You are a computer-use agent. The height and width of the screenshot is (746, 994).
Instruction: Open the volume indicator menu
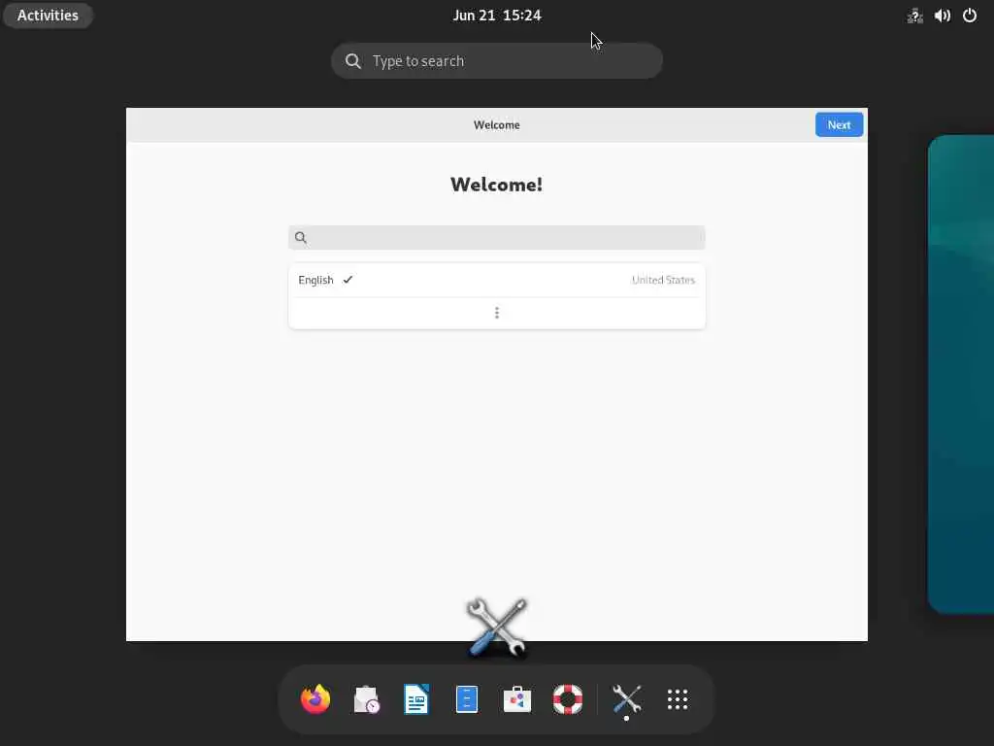[942, 16]
